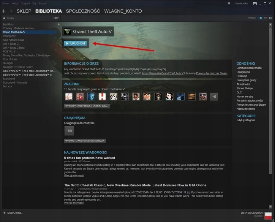Click into the Szukaj search field
275x222 pixels.
(29, 18)
